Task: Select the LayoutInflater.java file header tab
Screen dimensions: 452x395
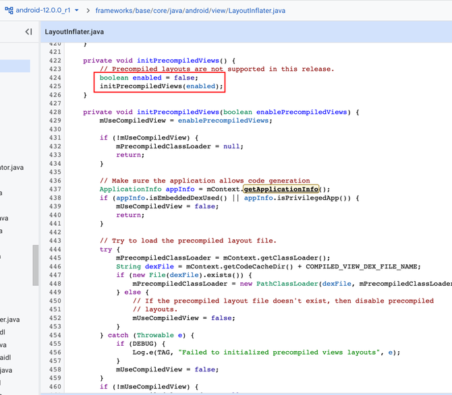Action: click(x=74, y=32)
